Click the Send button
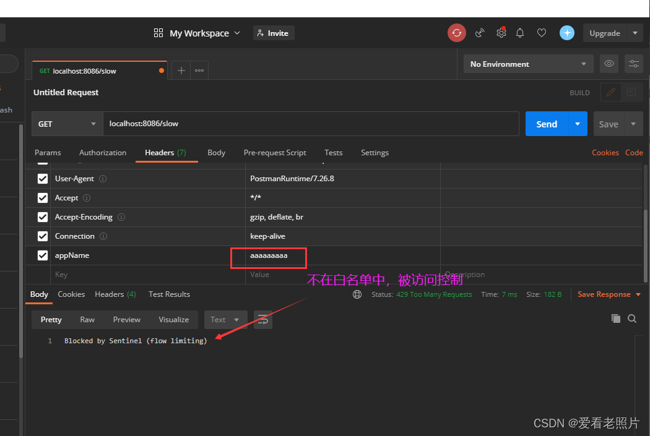Image resolution: width=650 pixels, height=436 pixels. pyautogui.click(x=547, y=124)
